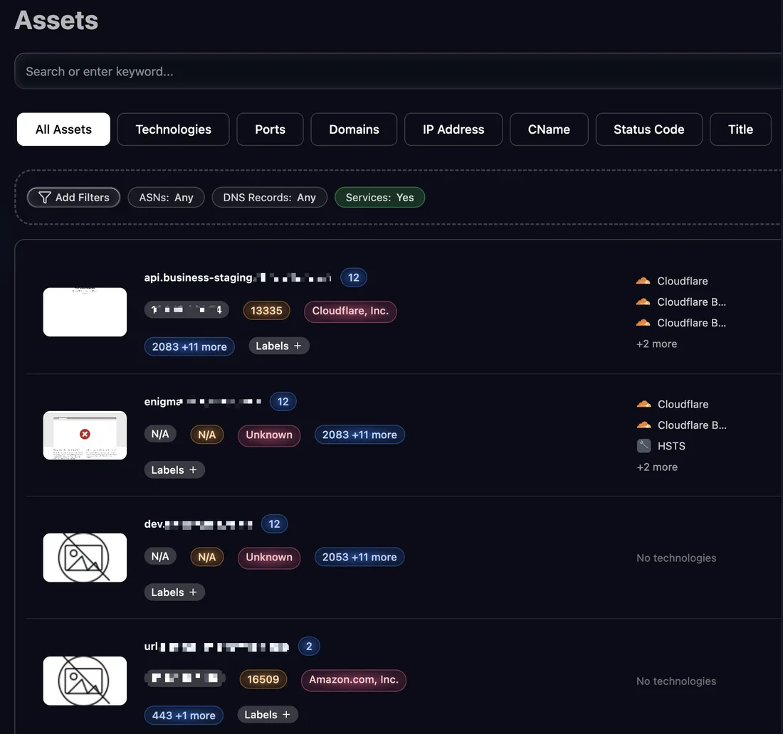Image resolution: width=783 pixels, height=734 pixels.
Task: Click the Search or enter keyword field
Action: coord(399,71)
